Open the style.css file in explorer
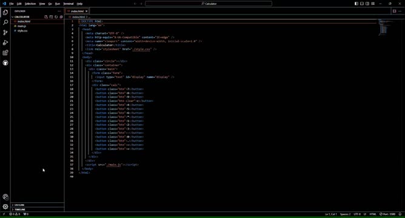Viewport: 405px width, 218px height. (x=22, y=31)
